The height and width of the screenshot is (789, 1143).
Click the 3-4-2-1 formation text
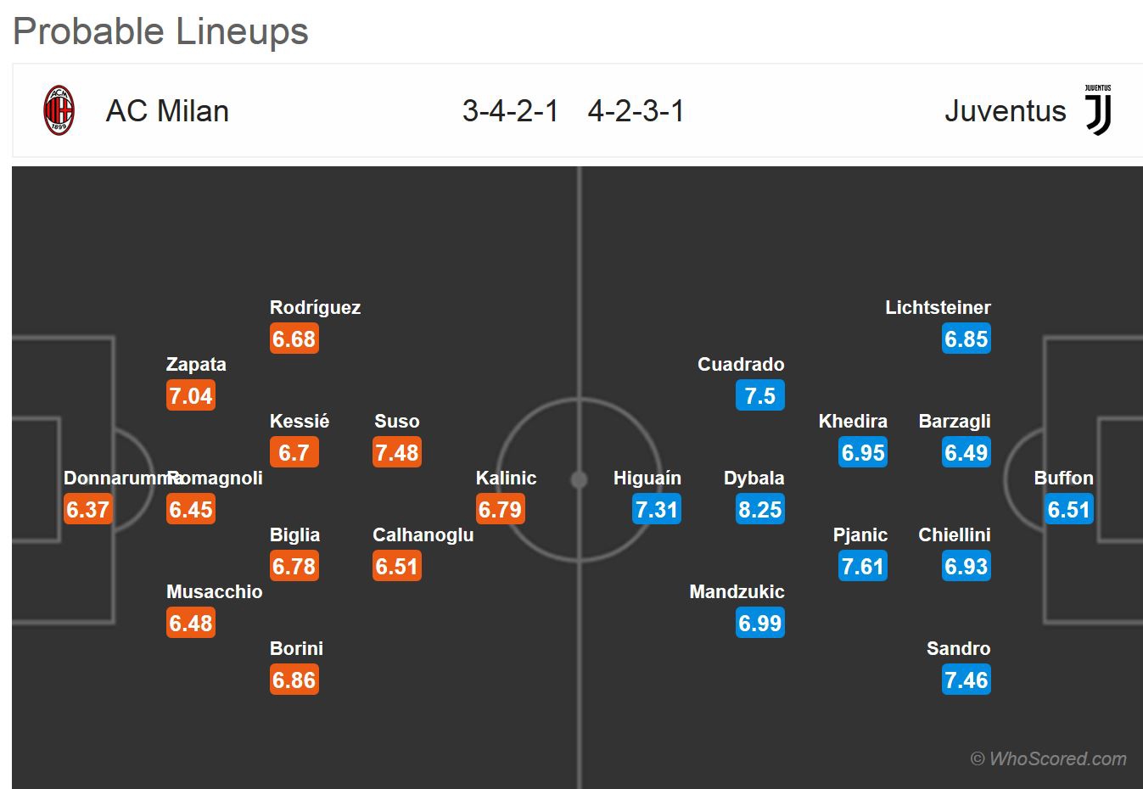pos(510,111)
